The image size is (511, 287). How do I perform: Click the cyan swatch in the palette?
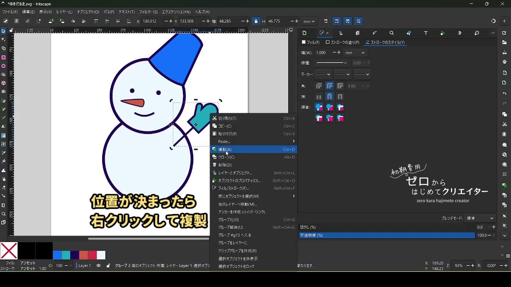[x=66, y=255]
